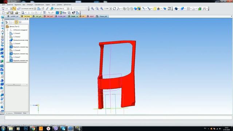Select shaded with edges cube icon
This screenshot has width=233, height=131.
(x=139, y=9)
